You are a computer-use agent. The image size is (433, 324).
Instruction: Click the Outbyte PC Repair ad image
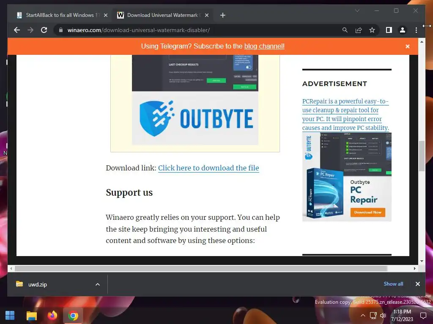(347, 177)
